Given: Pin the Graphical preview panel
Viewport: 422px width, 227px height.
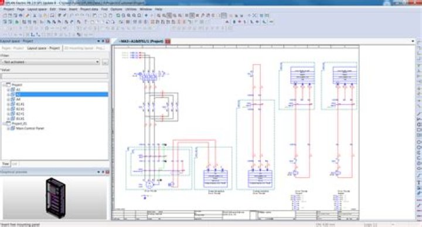Looking at the screenshot, I should [103, 172].
